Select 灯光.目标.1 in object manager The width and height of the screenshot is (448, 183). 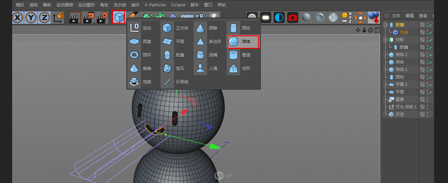406,107
